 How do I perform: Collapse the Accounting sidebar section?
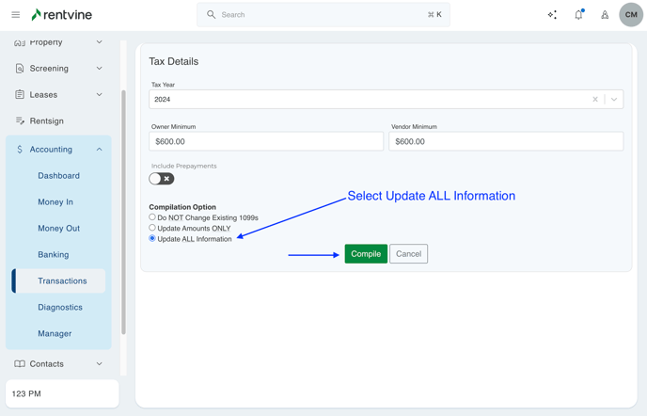(x=99, y=150)
